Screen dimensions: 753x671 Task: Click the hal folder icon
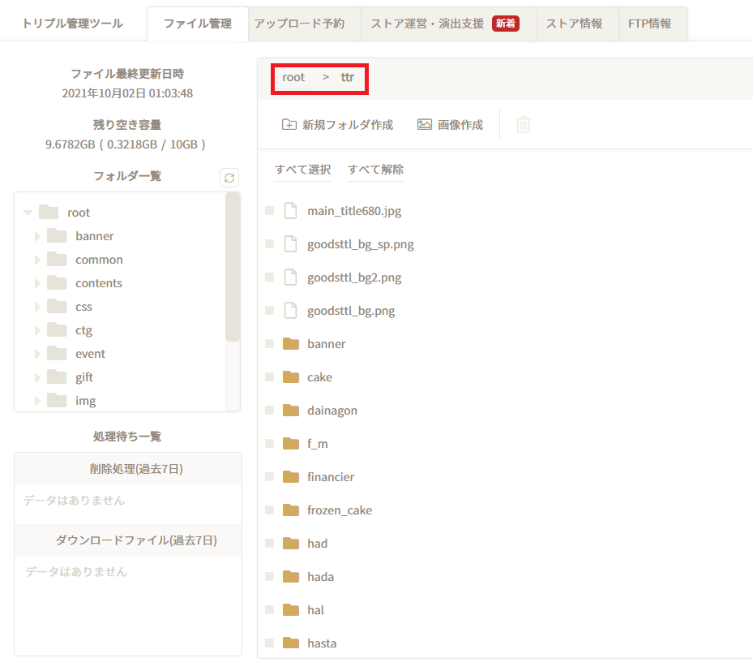291,610
